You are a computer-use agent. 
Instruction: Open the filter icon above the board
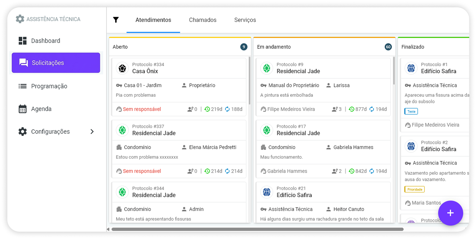point(116,20)
